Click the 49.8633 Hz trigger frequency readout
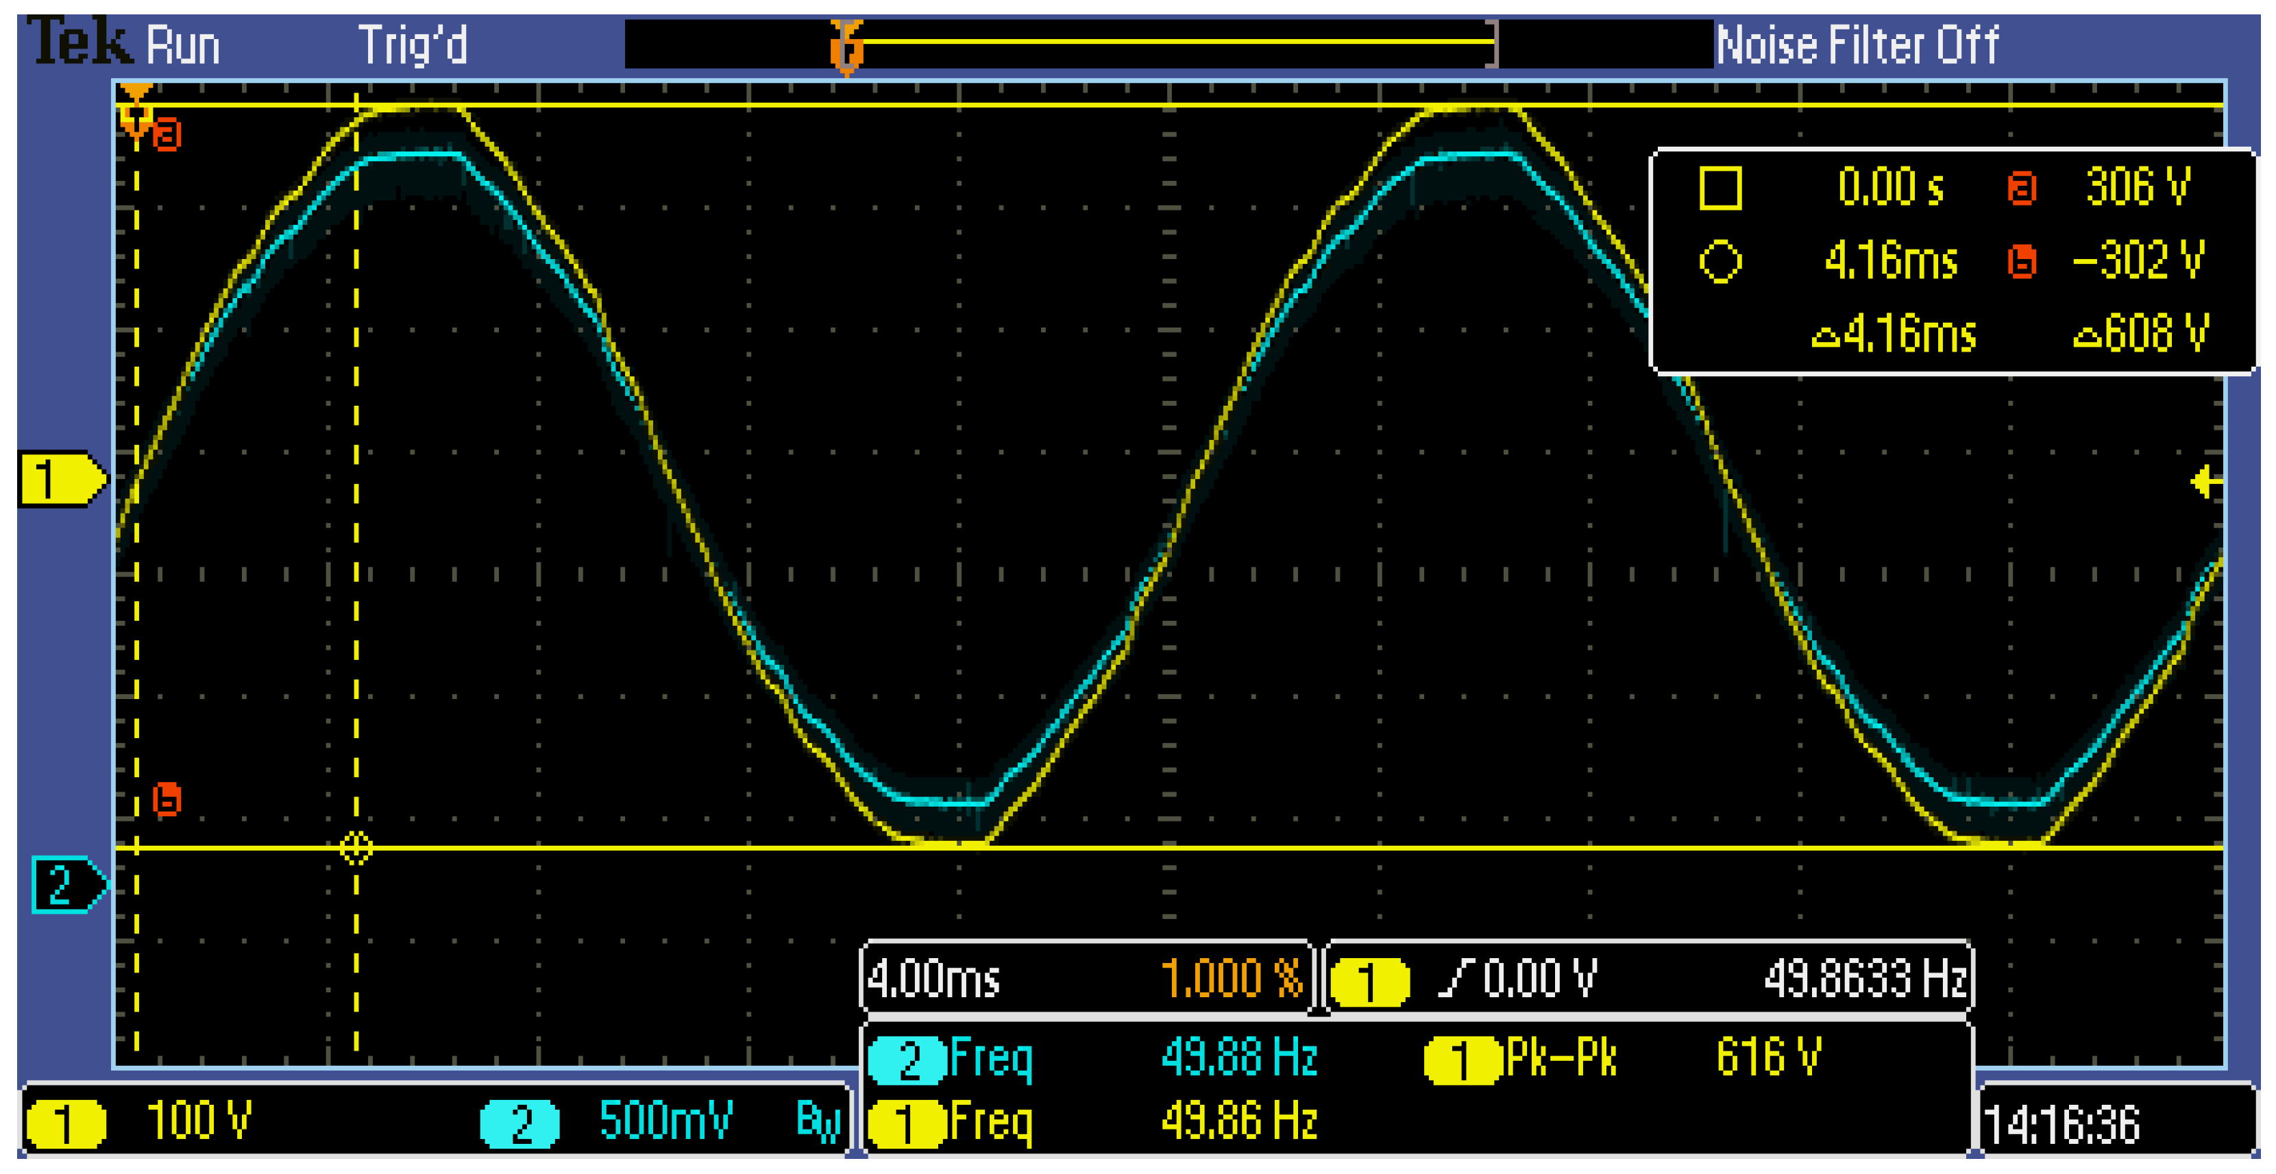This screenshot has width=2276, height=1174. 1866,979
